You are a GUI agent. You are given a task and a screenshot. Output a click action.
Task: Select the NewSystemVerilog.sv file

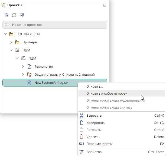51,83
